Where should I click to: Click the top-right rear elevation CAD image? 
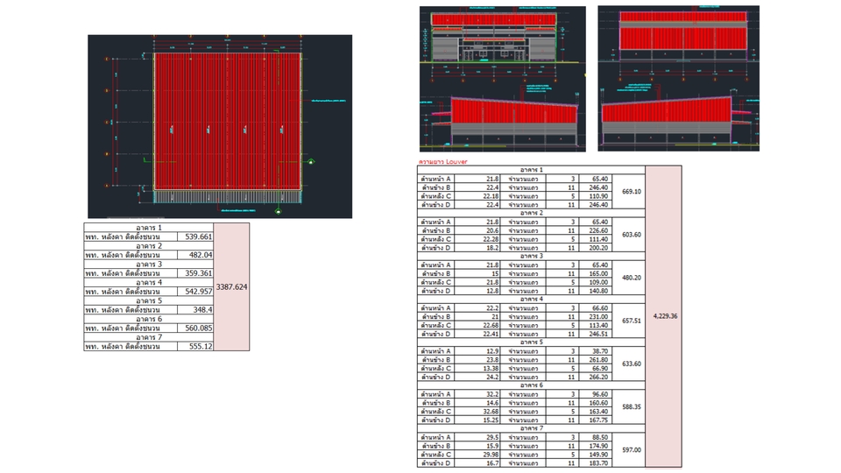pos(679,35)
